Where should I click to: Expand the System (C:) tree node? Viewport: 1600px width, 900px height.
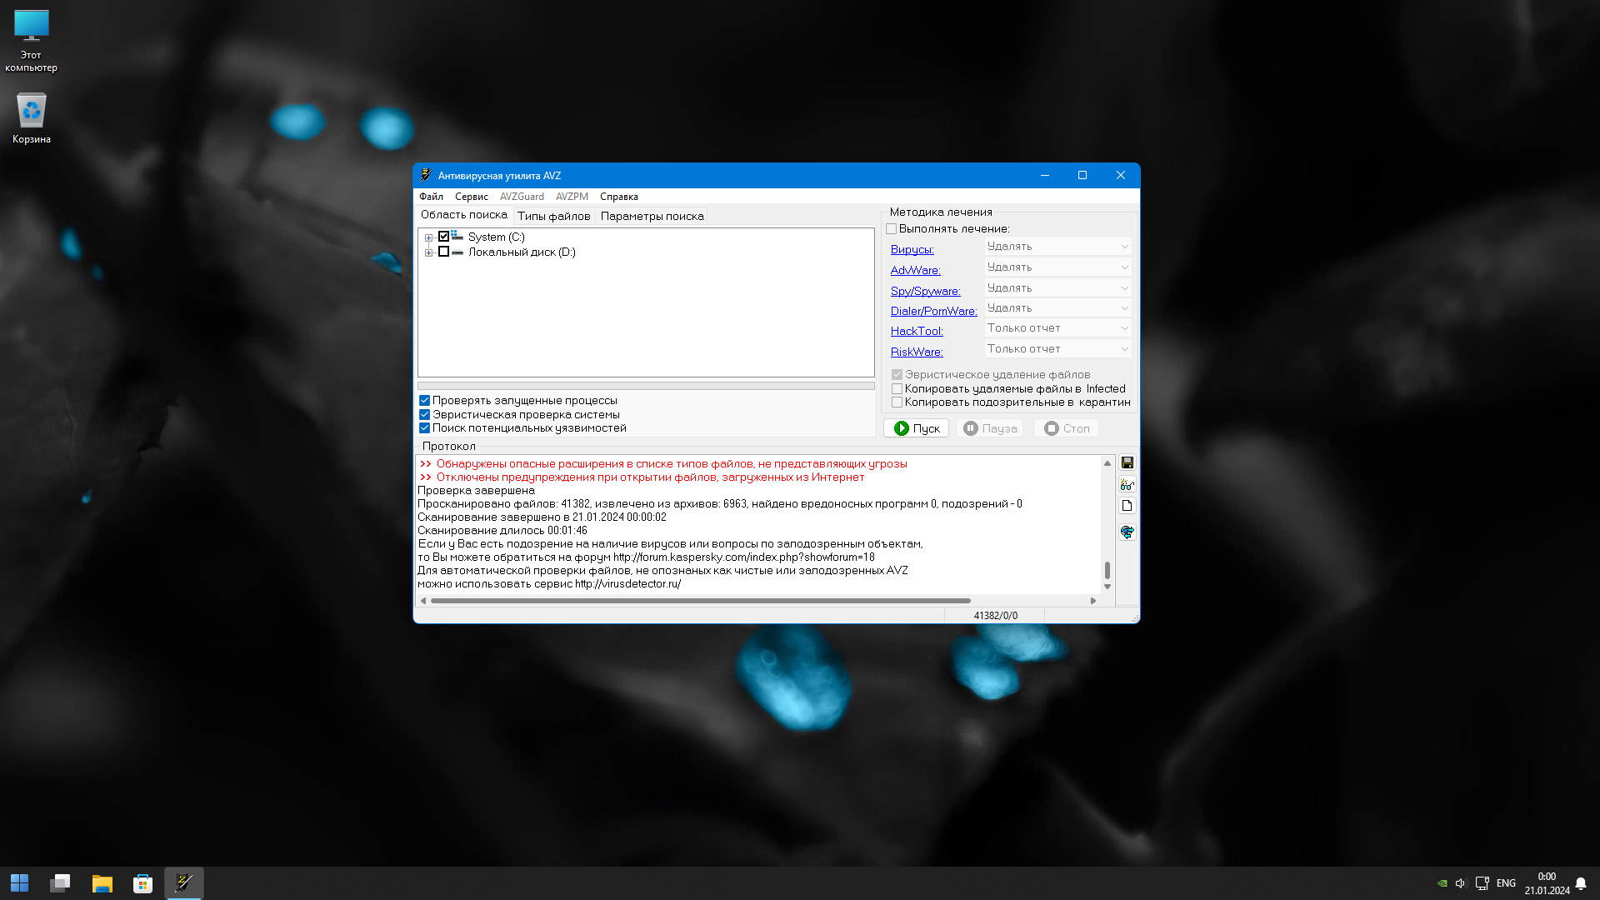tap(428, 237)
